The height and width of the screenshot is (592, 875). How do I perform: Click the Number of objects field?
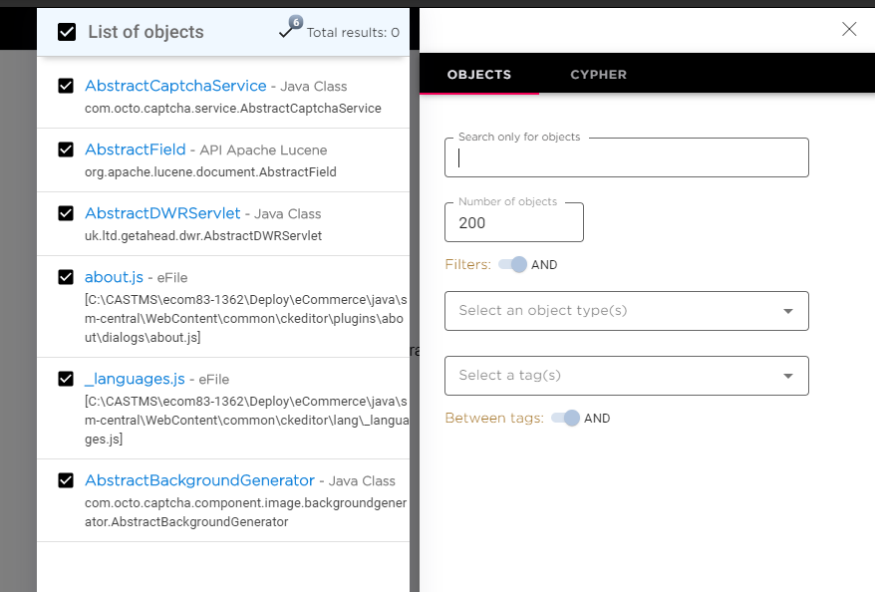point(513,223)
